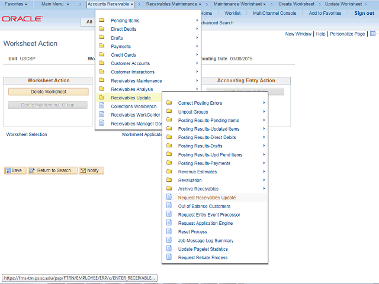Click the document icon beside Collections Workbench
This screenshot has width=379, height=284.
[101, 106]
